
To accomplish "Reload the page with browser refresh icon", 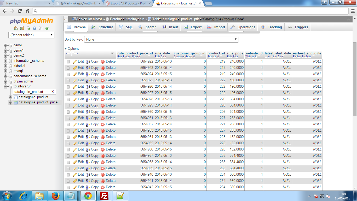I will point(20,11).
